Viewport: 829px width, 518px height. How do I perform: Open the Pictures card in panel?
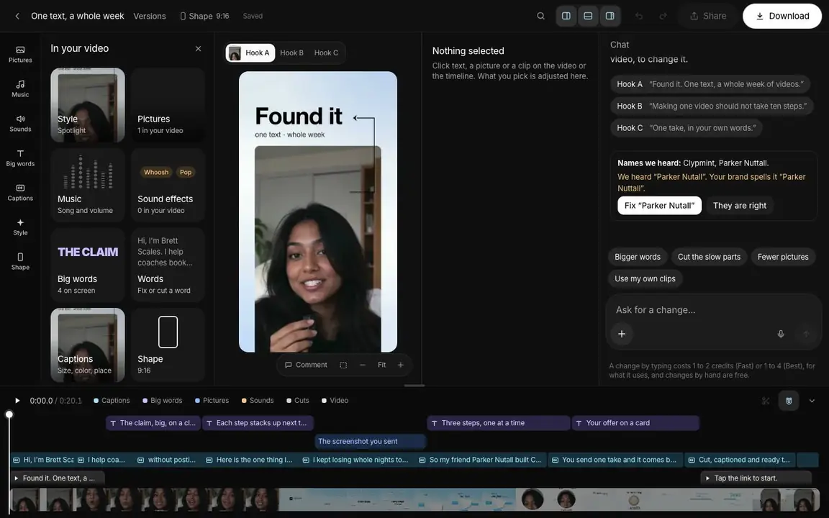coord(168,104)
